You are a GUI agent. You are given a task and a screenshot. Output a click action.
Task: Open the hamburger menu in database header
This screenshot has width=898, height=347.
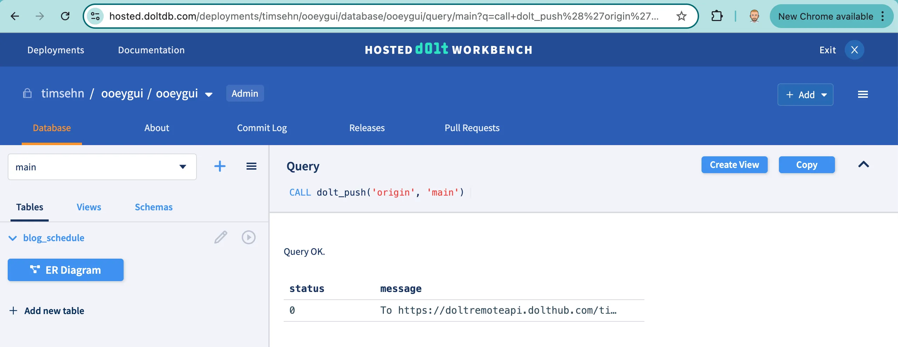pos(863,94)
